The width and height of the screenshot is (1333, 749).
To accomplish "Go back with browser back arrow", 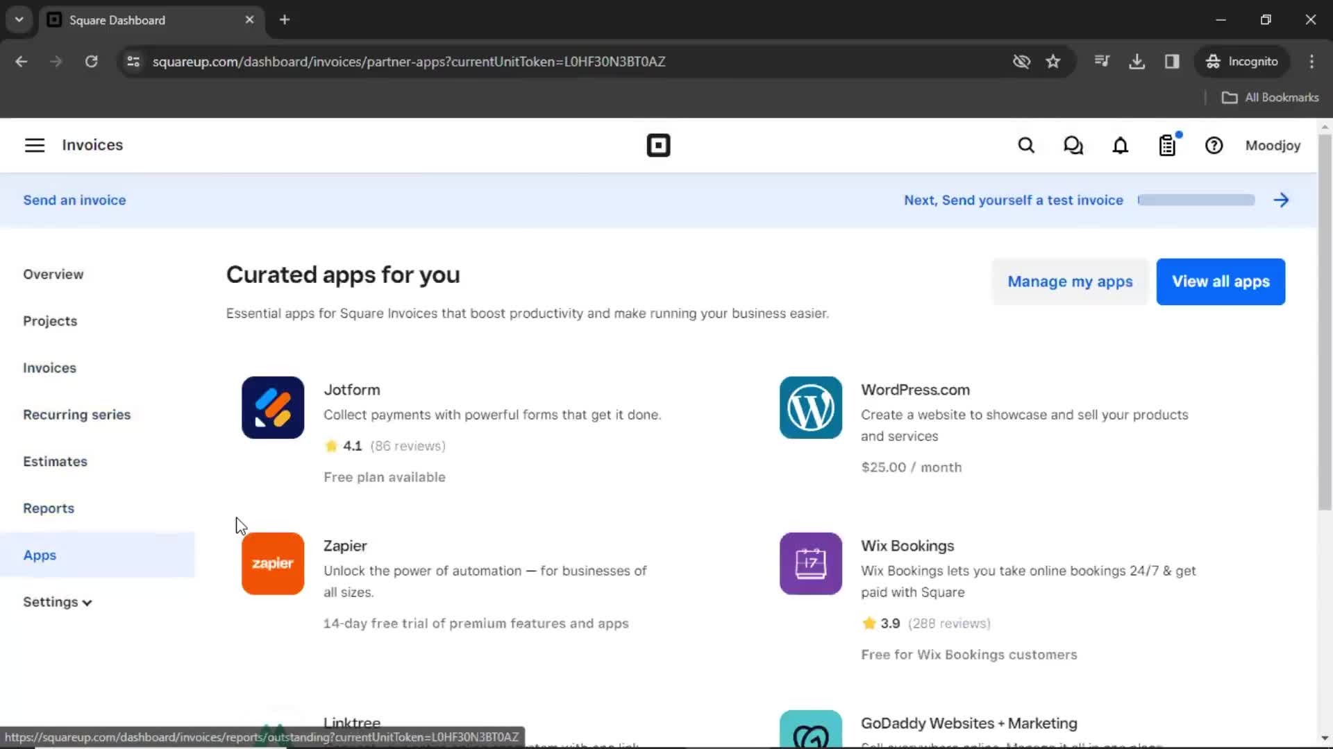I will [22, 62].
